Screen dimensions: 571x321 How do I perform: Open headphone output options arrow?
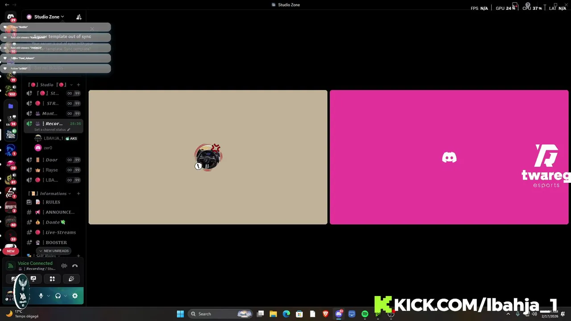tap(65, 296)
